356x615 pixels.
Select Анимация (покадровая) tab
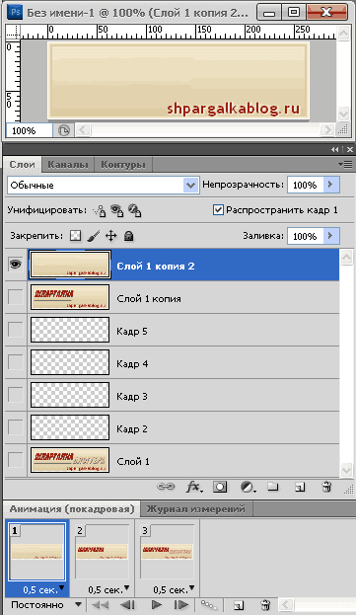[72, 509]
